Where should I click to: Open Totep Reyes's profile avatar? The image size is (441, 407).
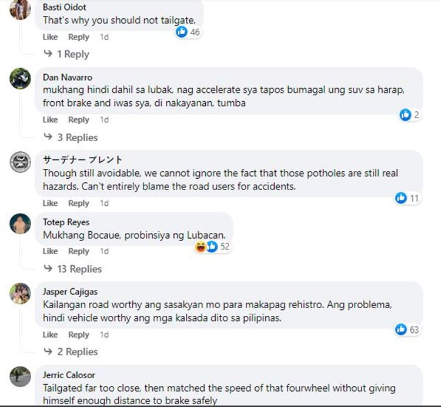pos(20,223)
